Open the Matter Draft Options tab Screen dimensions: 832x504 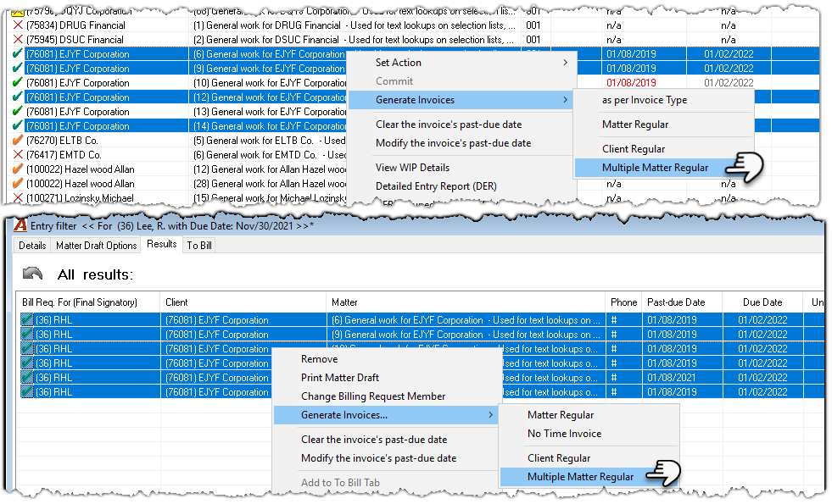[x=97, y=246]
